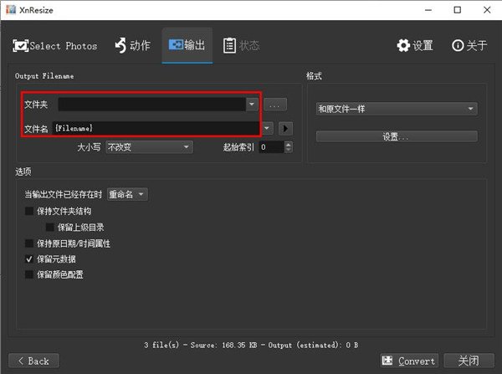Click the 当输出文件已经存在时 label
Viewport: 502px width, 374px height.
pyautogui.click(x=64, y=194)
